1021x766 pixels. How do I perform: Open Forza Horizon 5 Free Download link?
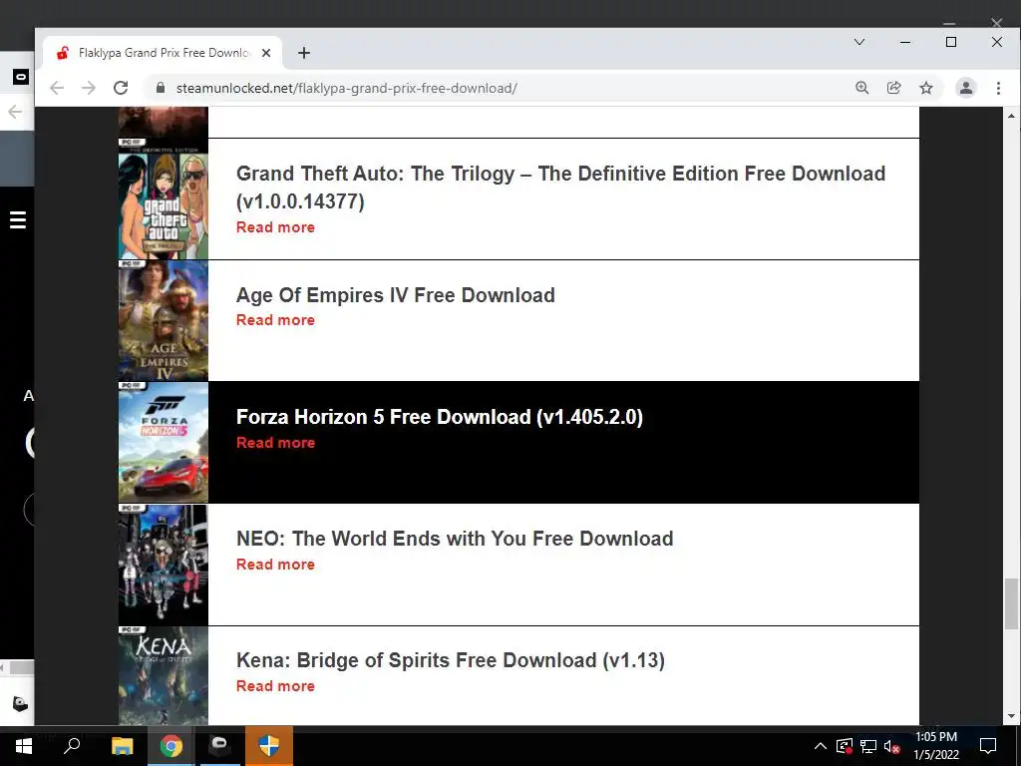click(440, 417)
